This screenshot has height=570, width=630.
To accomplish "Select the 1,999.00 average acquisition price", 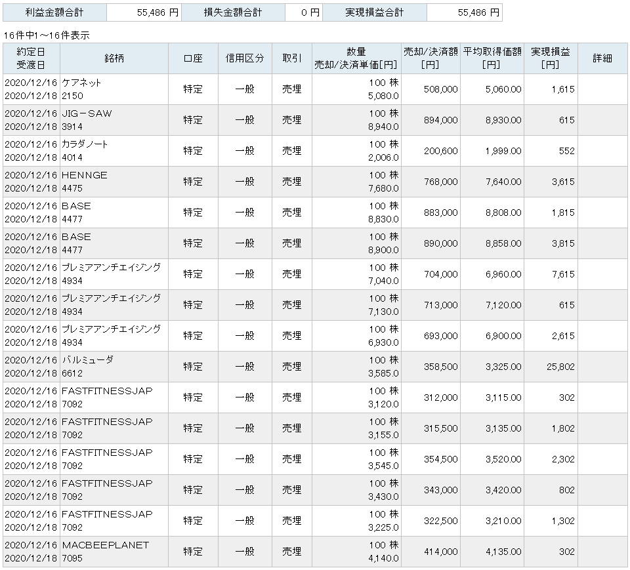I will pos(503,151).
